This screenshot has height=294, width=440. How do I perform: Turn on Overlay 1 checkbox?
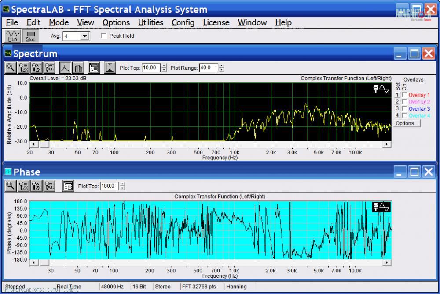coord(404,95)
